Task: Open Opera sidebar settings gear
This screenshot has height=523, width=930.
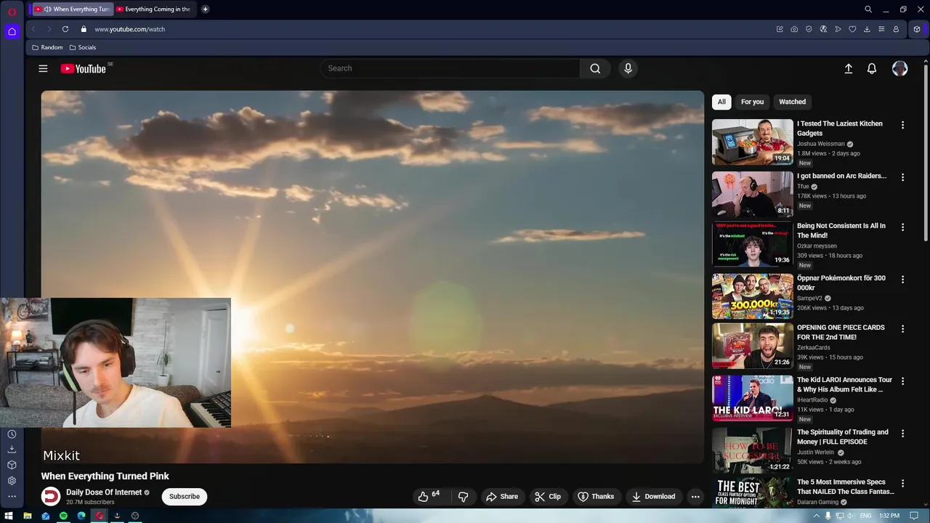Action: tap(12, 481)
